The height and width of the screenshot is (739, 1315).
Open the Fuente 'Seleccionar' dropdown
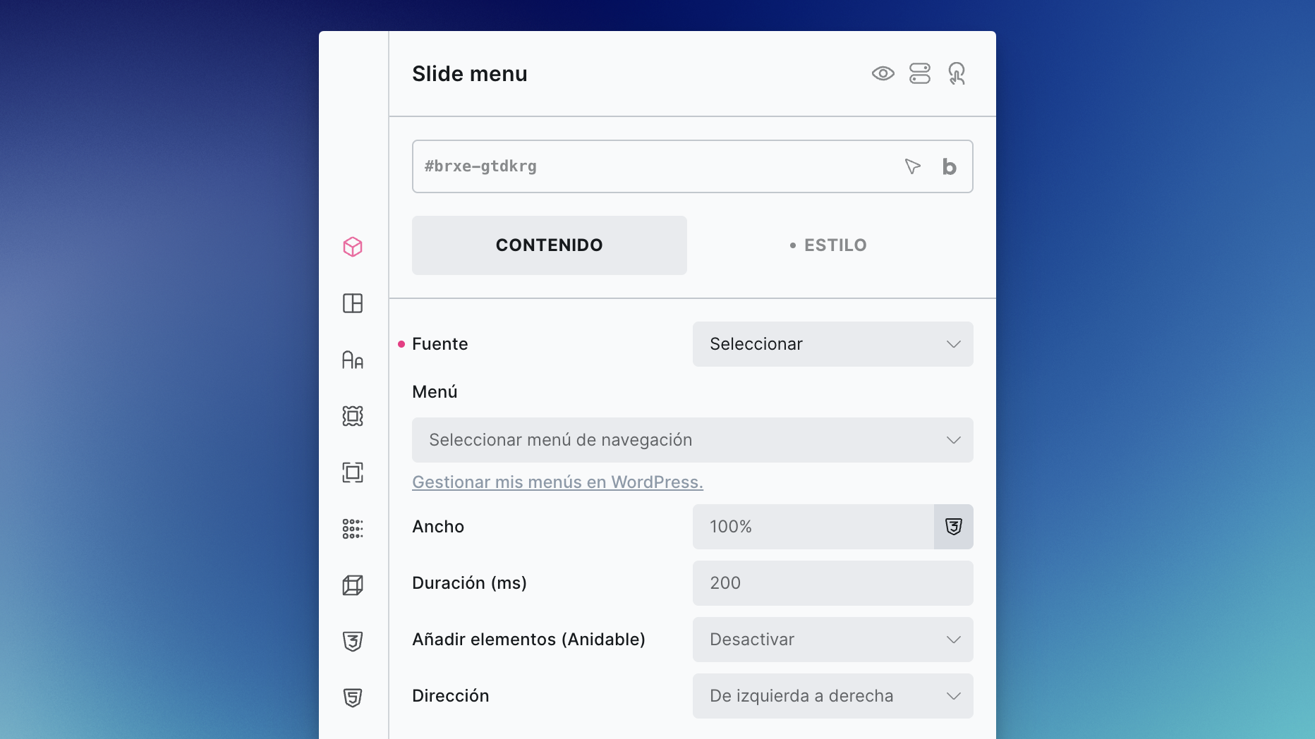[x=832, y=344]
